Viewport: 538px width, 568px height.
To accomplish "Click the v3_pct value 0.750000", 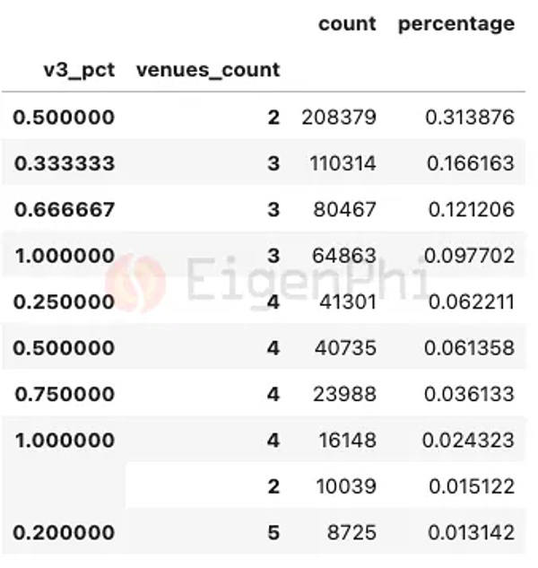I will point(65,394).
